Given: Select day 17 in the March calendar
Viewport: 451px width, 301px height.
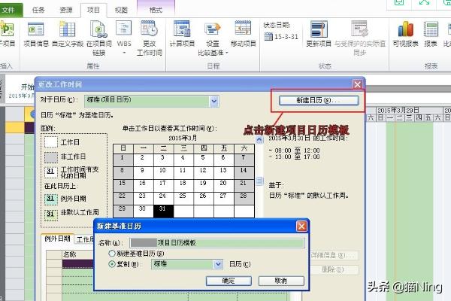Looking at the screenshot, I should [163, 183].
